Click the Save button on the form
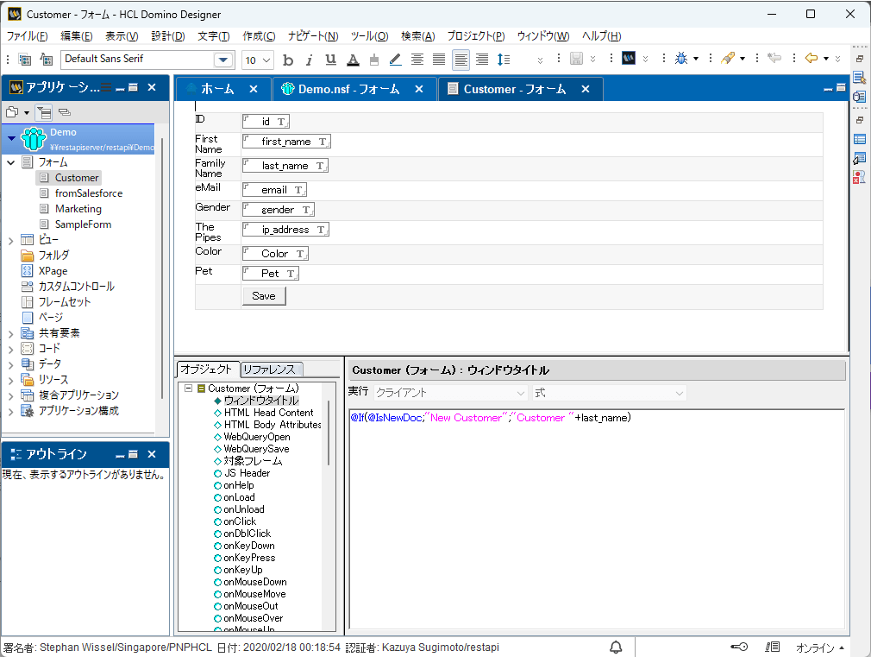 tap(264, 296)
